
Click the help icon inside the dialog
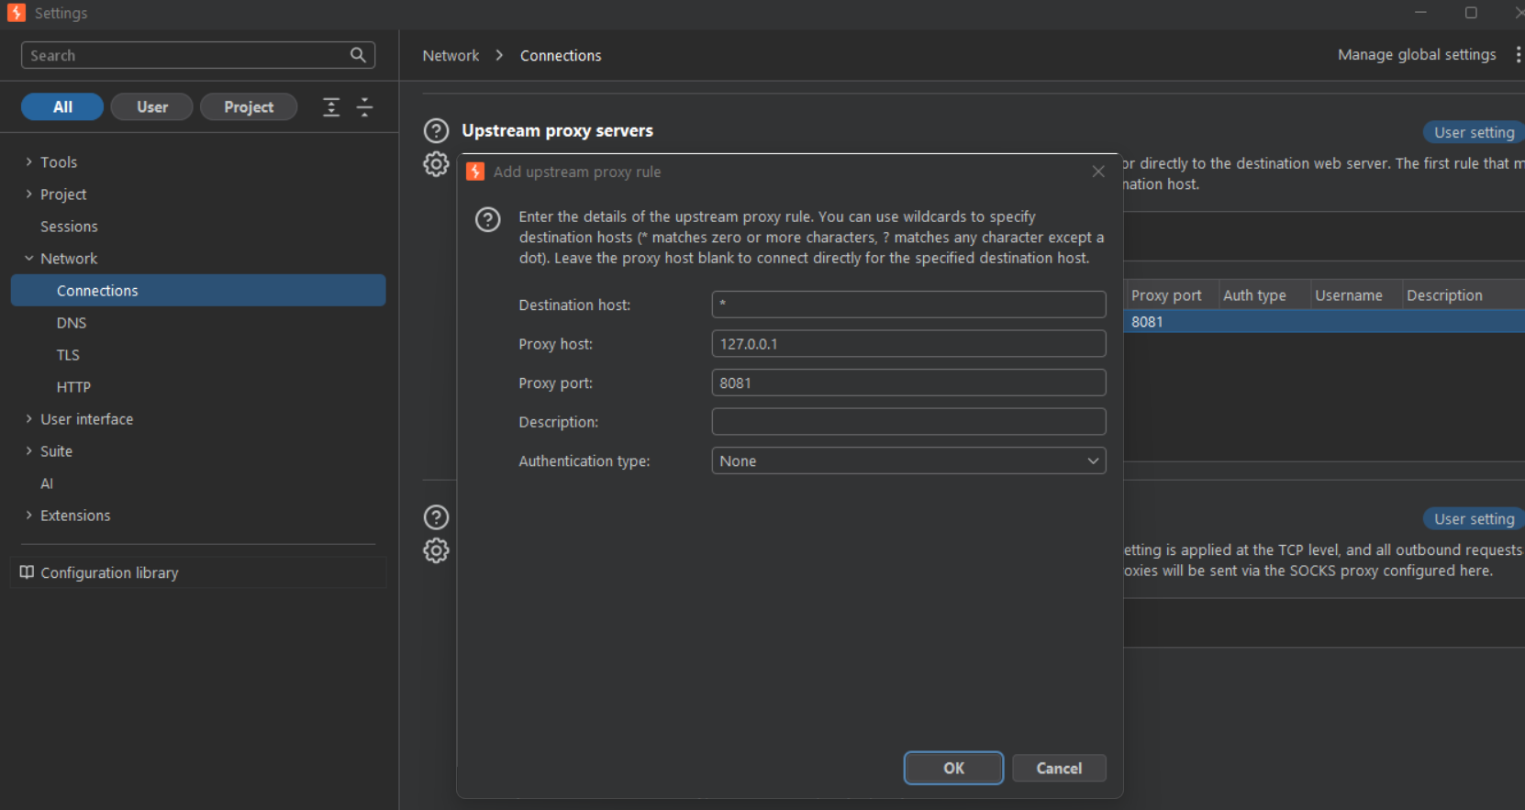488,219
